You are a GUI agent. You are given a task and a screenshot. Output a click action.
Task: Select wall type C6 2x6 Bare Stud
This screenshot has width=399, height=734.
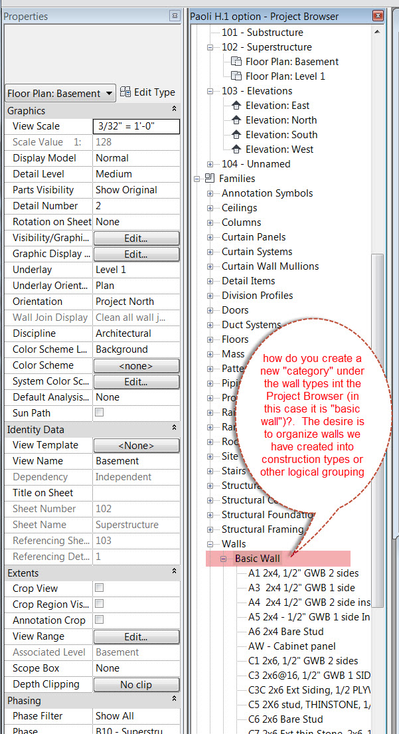tap(285, 719)
